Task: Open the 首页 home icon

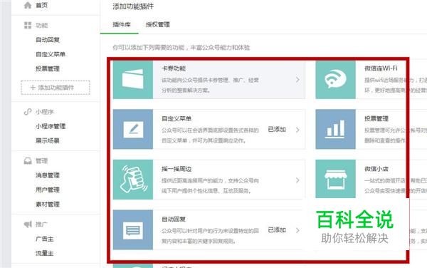Action: (28, 5)
